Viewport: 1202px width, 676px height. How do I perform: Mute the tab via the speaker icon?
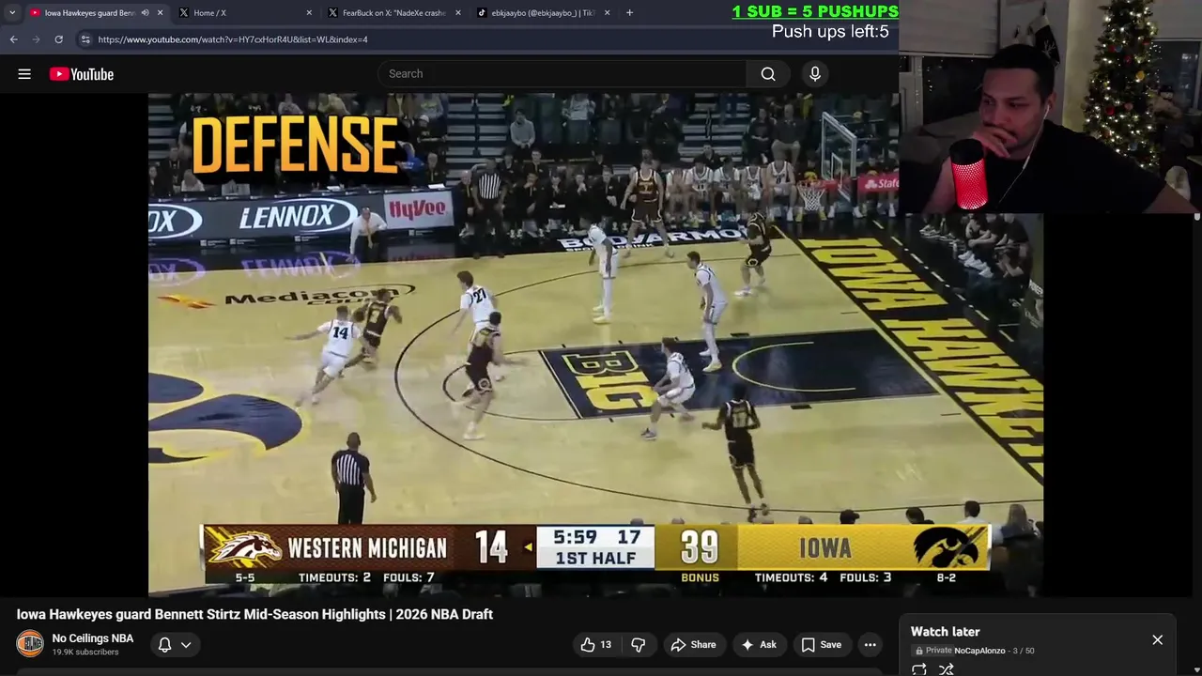point(145,13)
